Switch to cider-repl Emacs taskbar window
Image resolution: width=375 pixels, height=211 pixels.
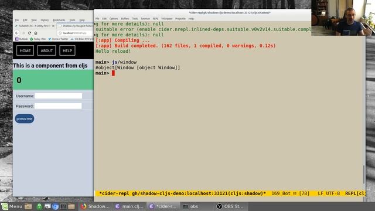(x=163, y=206)
